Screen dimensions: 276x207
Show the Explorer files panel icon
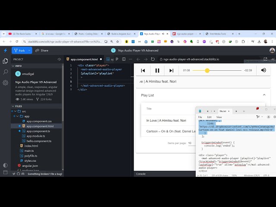pos(5,61)
